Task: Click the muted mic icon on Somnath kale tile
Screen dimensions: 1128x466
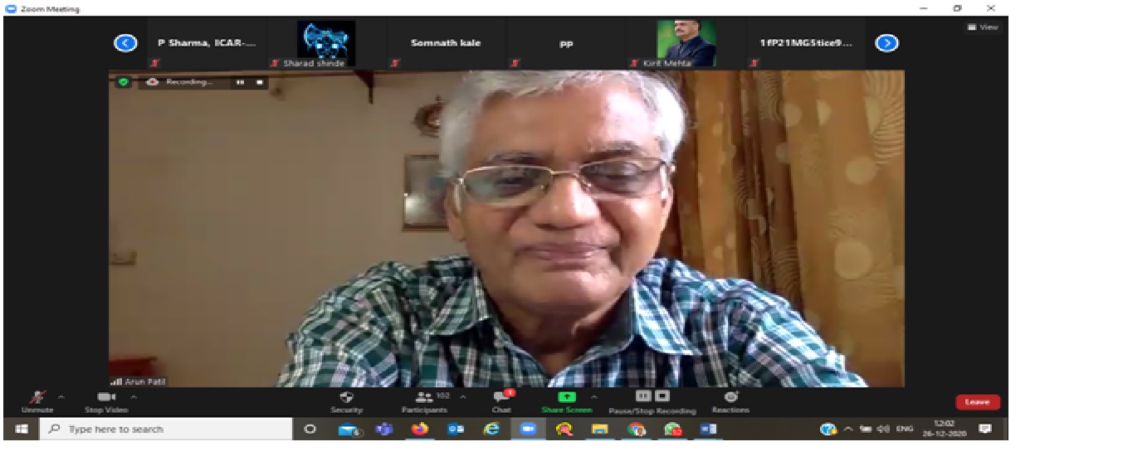Action: [395, 63]
